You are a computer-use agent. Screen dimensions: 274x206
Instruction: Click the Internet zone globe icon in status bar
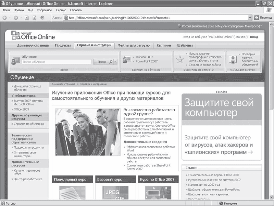click(x=221, y=203)
